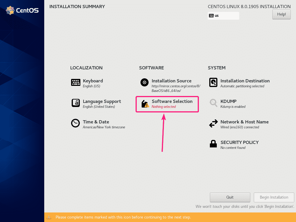Click the 'No content found' text
The image size is (296, 222).
(x=233, y=148)
